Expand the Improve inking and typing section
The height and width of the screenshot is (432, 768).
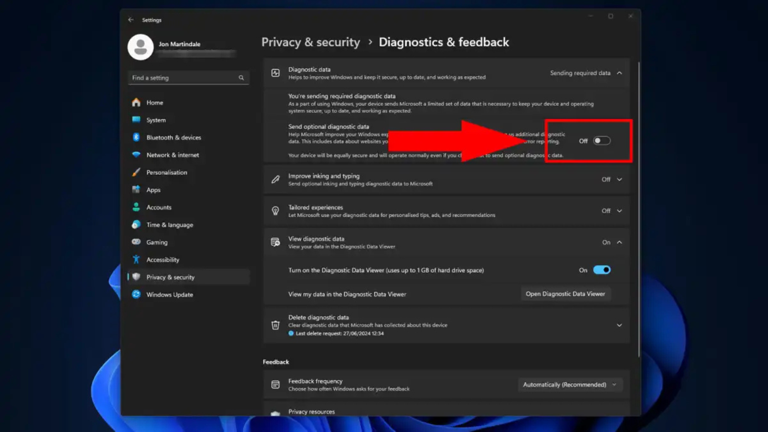coord(619,179)
